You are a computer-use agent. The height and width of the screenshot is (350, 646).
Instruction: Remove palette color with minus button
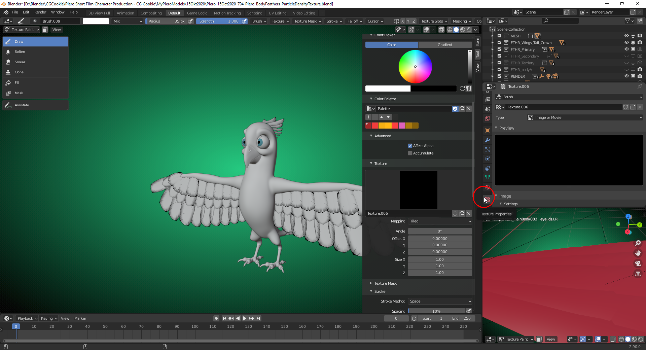point(375,117)
